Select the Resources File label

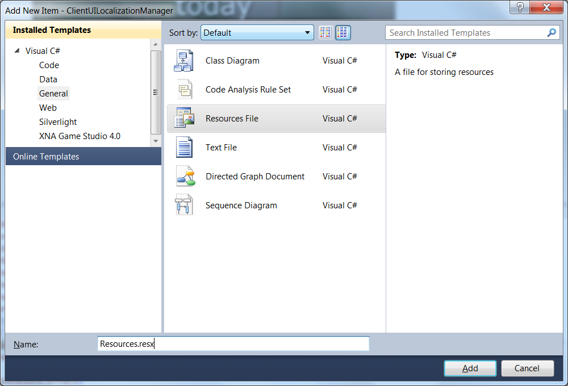[232, 119]
